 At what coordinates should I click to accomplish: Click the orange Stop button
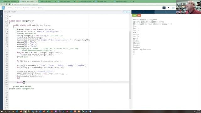[139, 15]
